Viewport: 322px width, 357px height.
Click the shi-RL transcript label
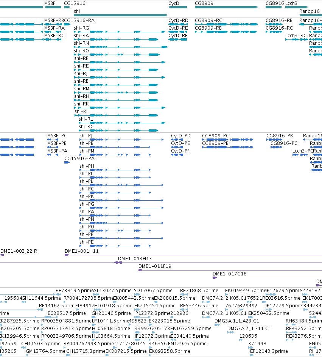point(86,119)
